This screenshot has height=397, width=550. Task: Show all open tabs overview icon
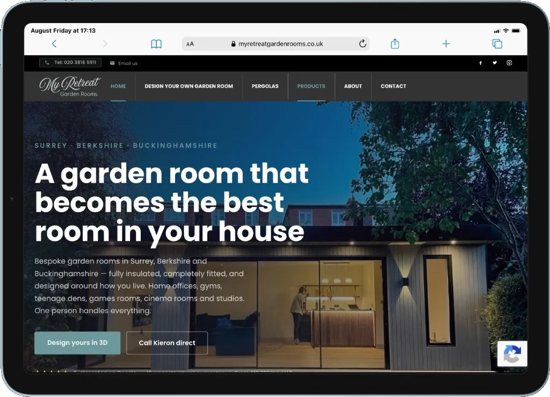pyautogui.click(x=497, y=44)
